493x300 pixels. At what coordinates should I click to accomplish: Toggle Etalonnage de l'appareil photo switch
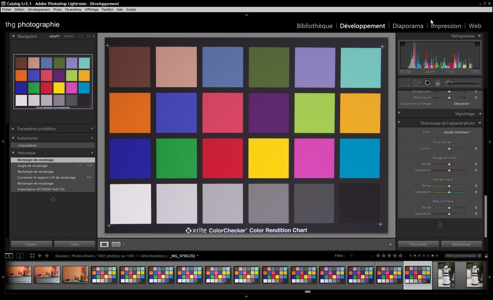point(399,123)
